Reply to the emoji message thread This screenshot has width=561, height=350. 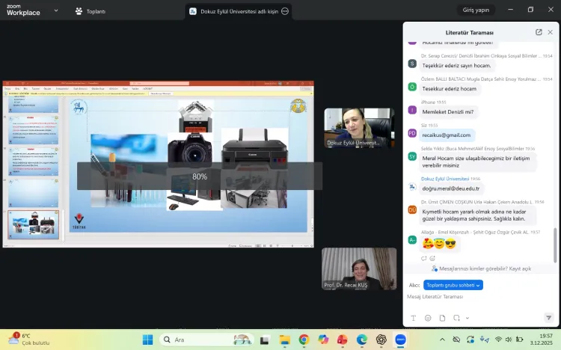(x=423, y=258)
